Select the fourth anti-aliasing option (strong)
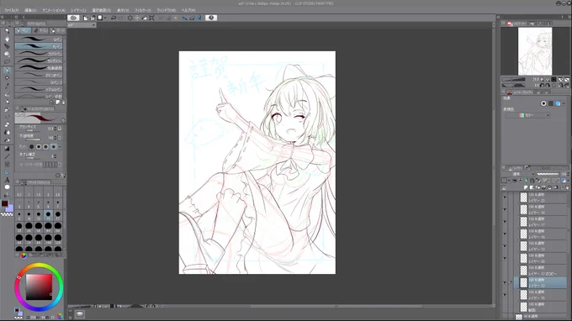 click(54, 146)
